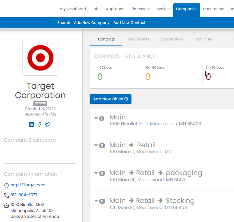
Task: Click the location pin icon near website
Action: (x=6, y=185)
